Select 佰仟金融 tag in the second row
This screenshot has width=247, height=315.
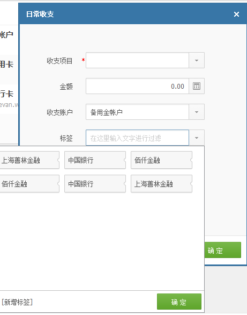29,184
